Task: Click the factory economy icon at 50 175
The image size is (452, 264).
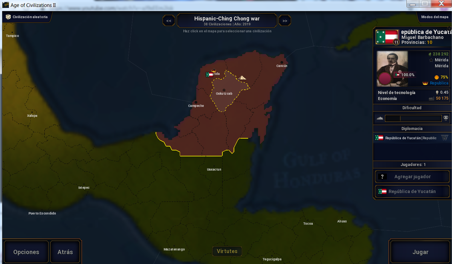Action: click(x=431, y=99)
